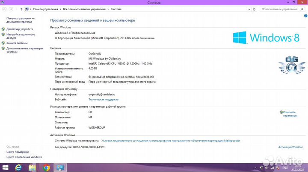Viewport: 308px width, 172px height.
Task: Click processor value 'Intel(R) Celeron(R) CPU N3050'
Action: 120,63
